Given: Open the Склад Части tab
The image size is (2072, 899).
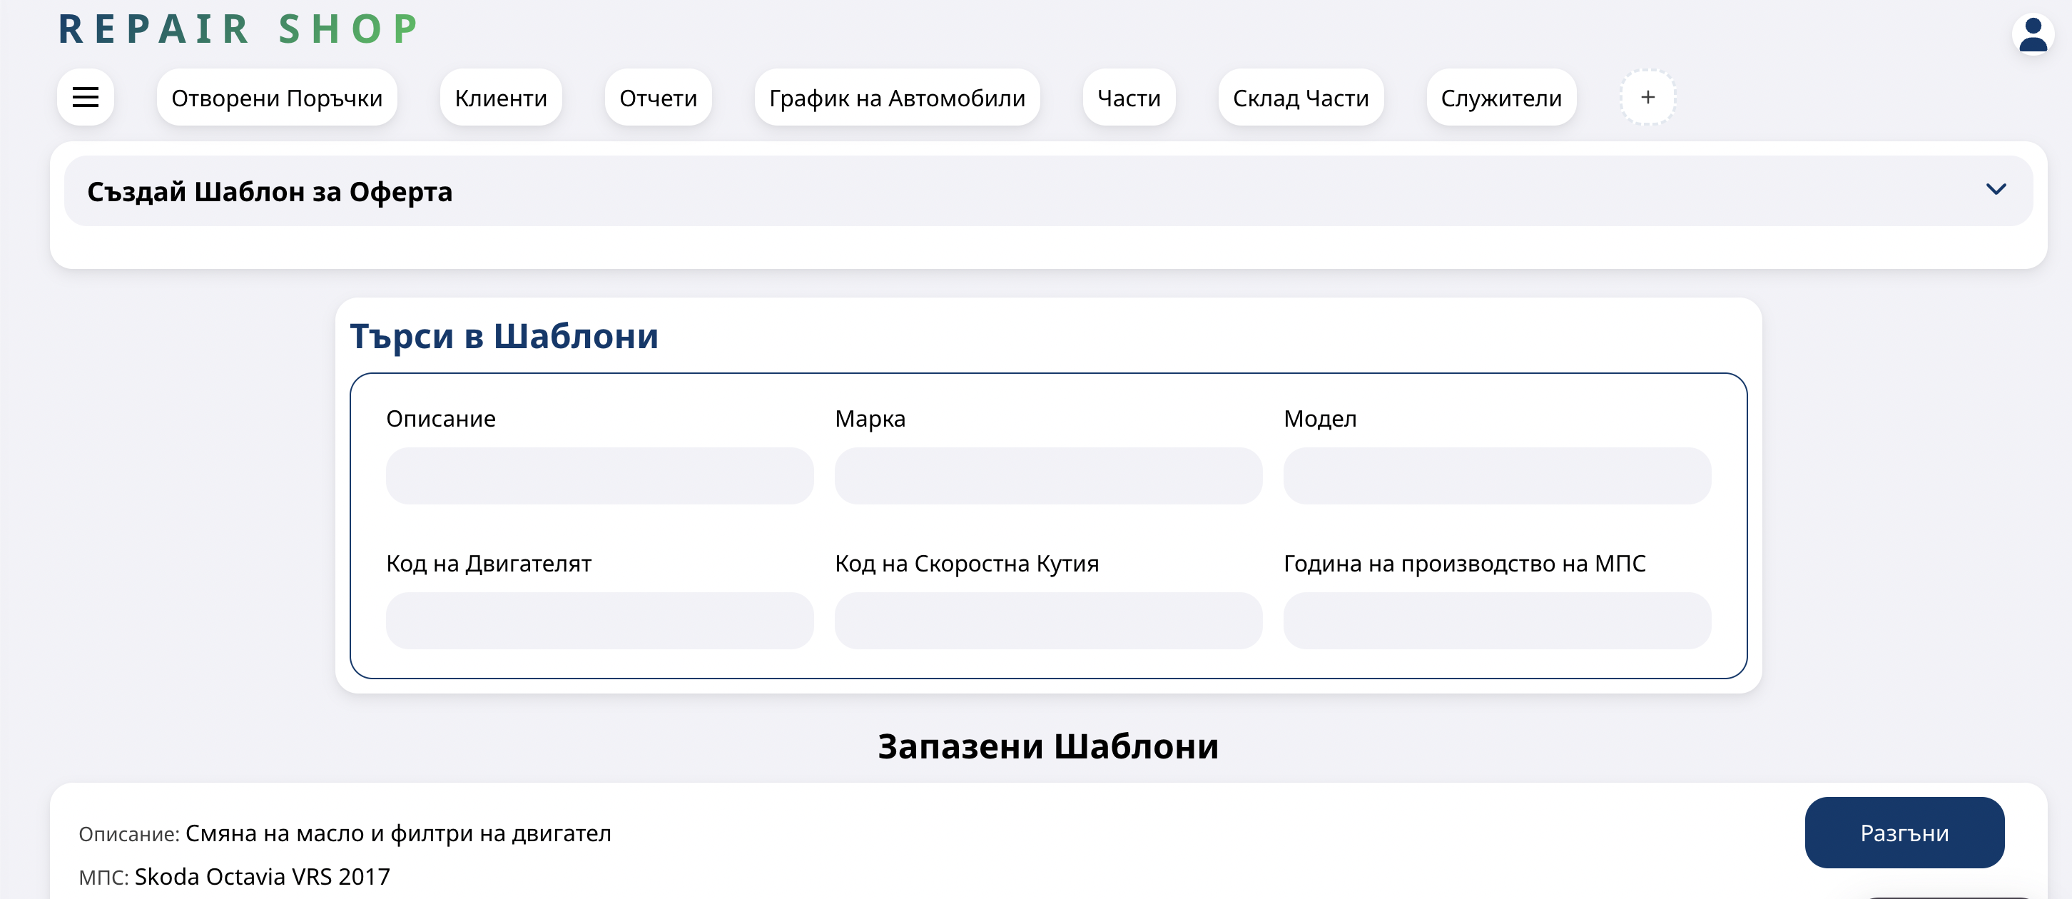Looking at the screenshot, I should tap(1301, 97).
